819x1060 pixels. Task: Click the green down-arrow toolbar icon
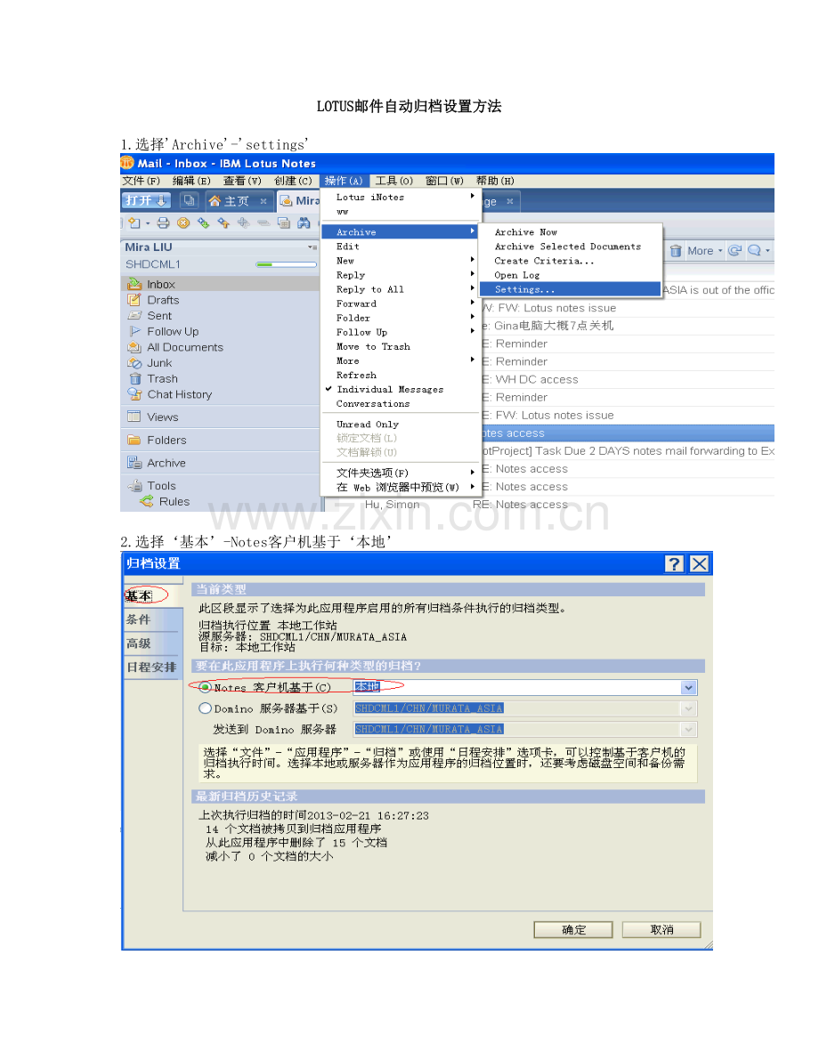tap(203, 223)
